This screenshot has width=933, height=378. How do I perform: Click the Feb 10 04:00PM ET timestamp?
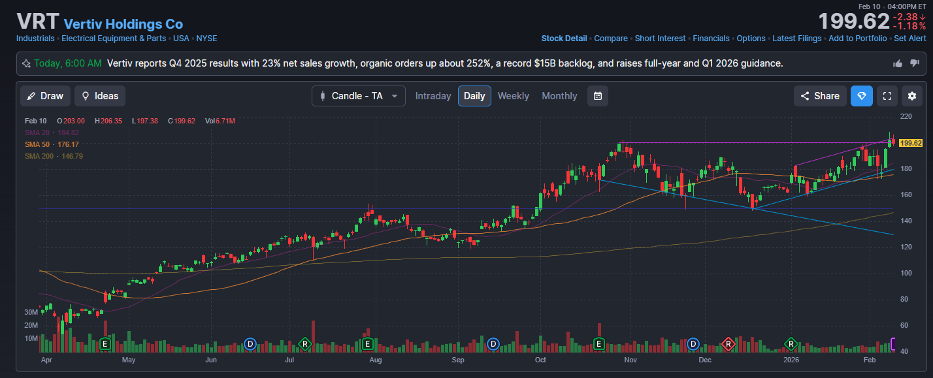pyautogui.click(x=892, y=6)
